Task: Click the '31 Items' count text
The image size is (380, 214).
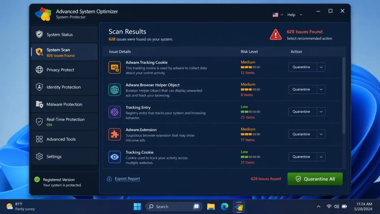Action: (248, 162)
